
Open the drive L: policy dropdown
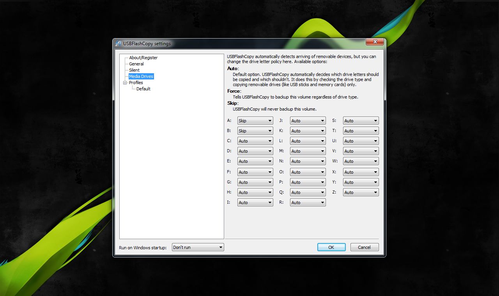[x=308, y=141]
